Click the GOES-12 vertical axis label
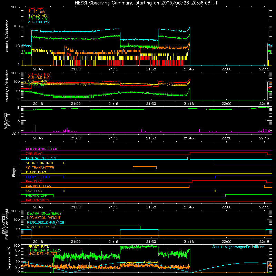The height and width of the screenshot is (276, 276). 7,120
